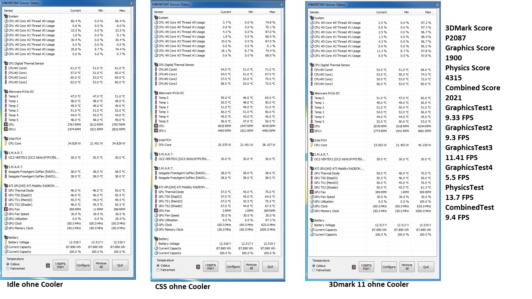Image resolution: width=532 pixels, height=299 pixels.
Task: Click Minimize All in Idle ohne Cooler window
Action: coord(101,265)
